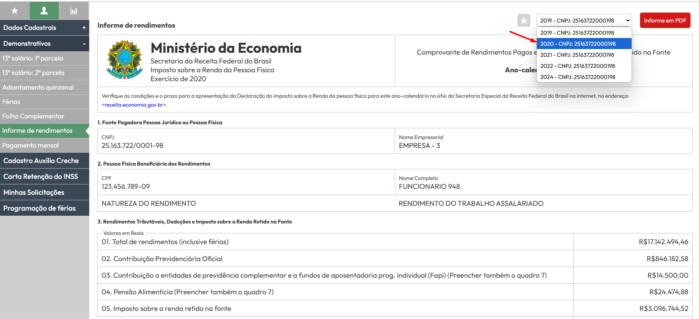The image size is (699, 319).
Task: Open 13º salário: 1ª parcela
Action: point(45,58)
